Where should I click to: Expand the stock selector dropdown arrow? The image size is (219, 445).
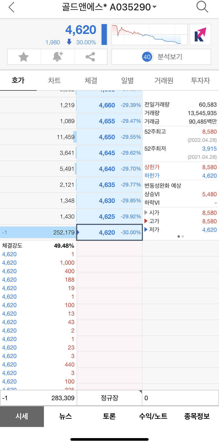pos(154,7)
